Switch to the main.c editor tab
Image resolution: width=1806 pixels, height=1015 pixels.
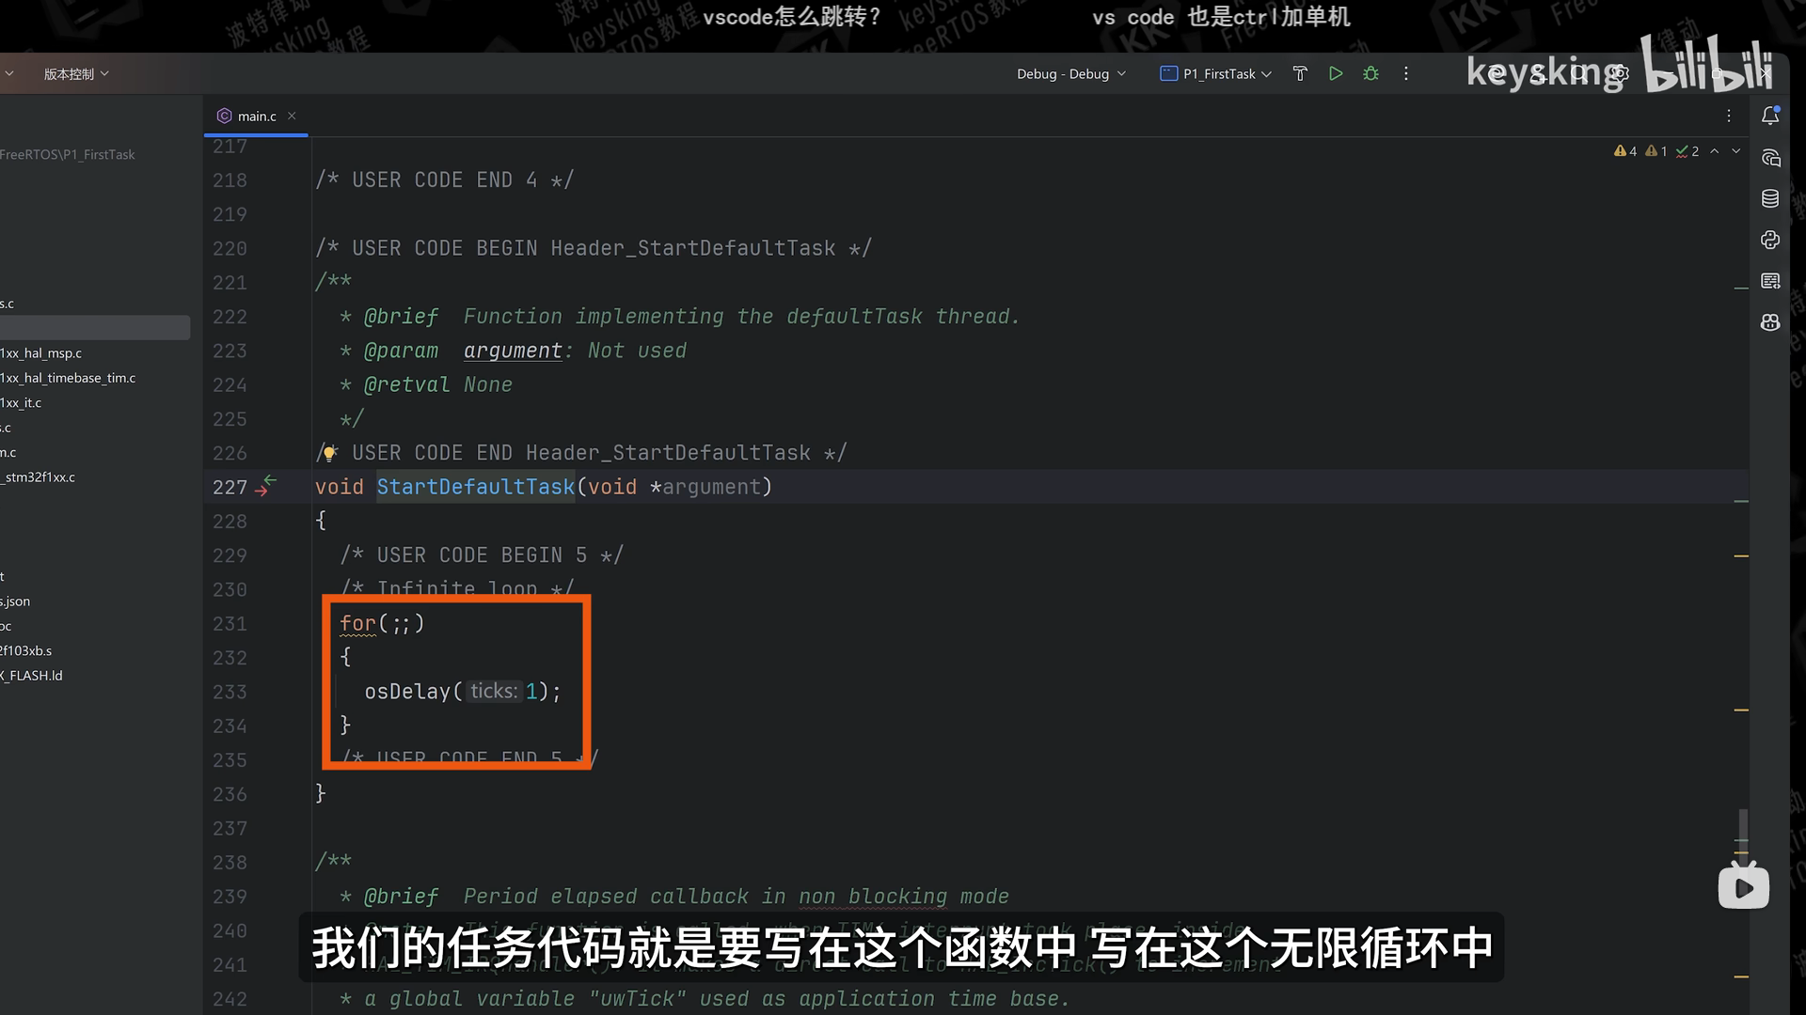click(x=256, y=116)
